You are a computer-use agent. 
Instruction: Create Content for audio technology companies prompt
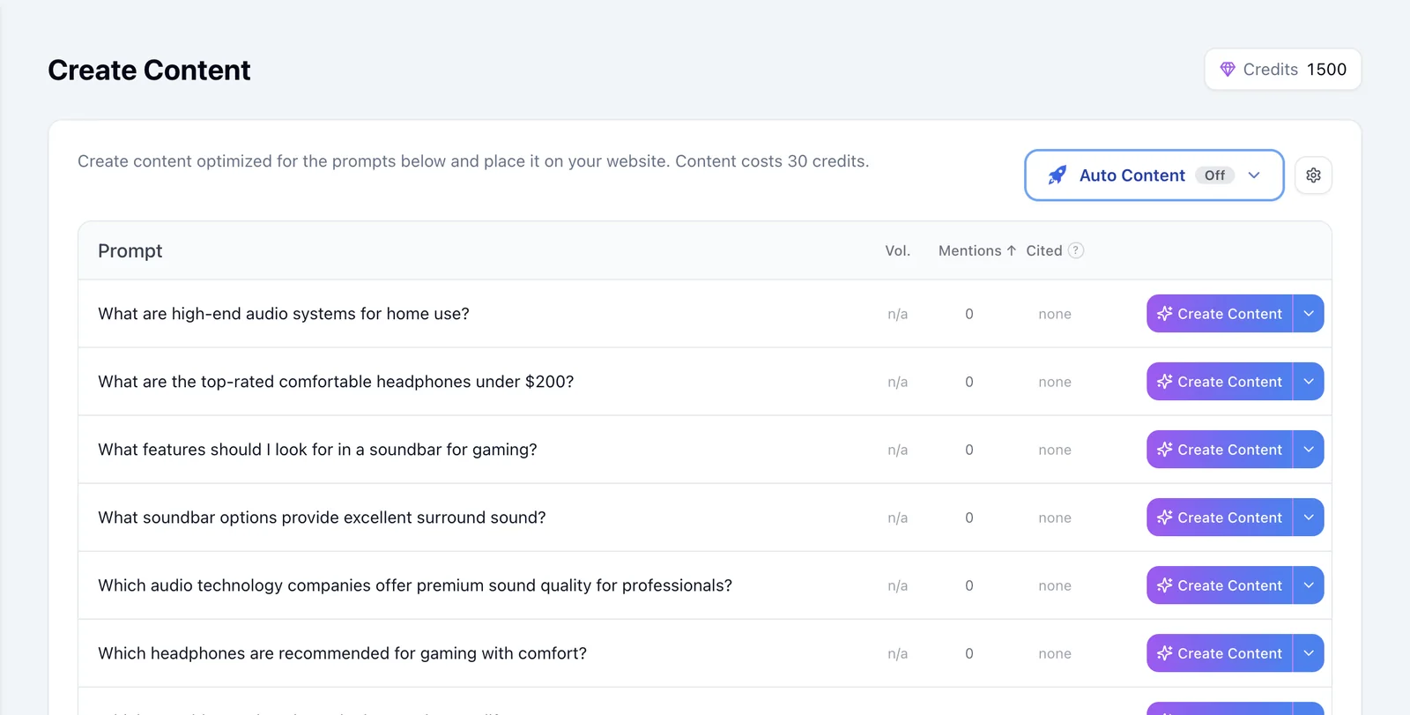tap(1220, 585)
